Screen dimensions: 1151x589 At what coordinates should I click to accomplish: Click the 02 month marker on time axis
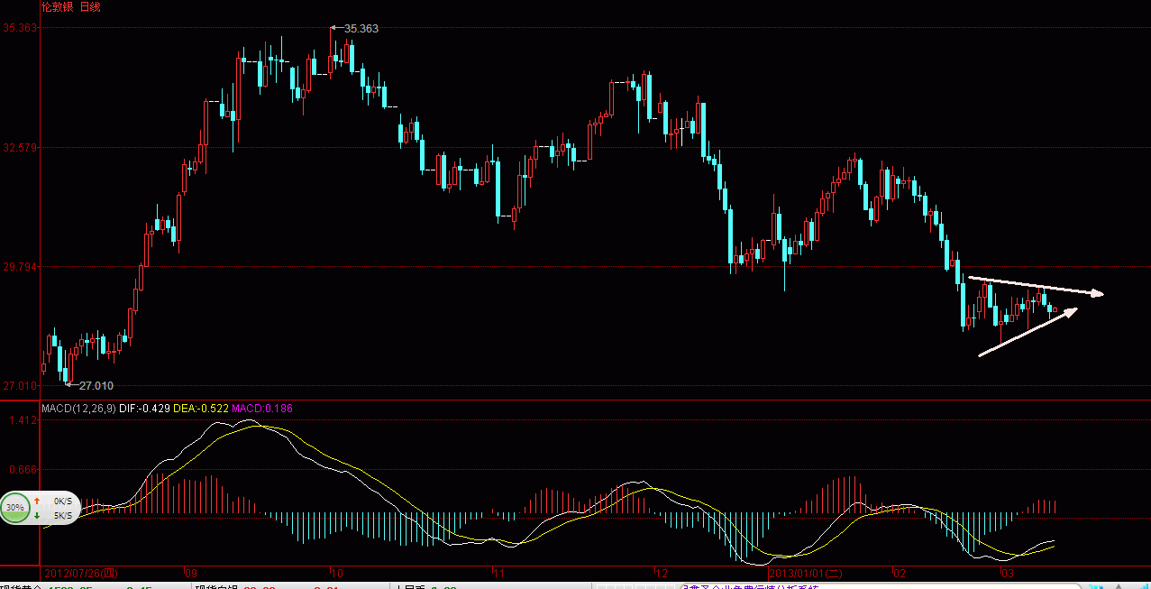click(898, 573)
